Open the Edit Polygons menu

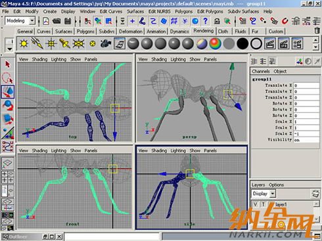tap(210, 11)
